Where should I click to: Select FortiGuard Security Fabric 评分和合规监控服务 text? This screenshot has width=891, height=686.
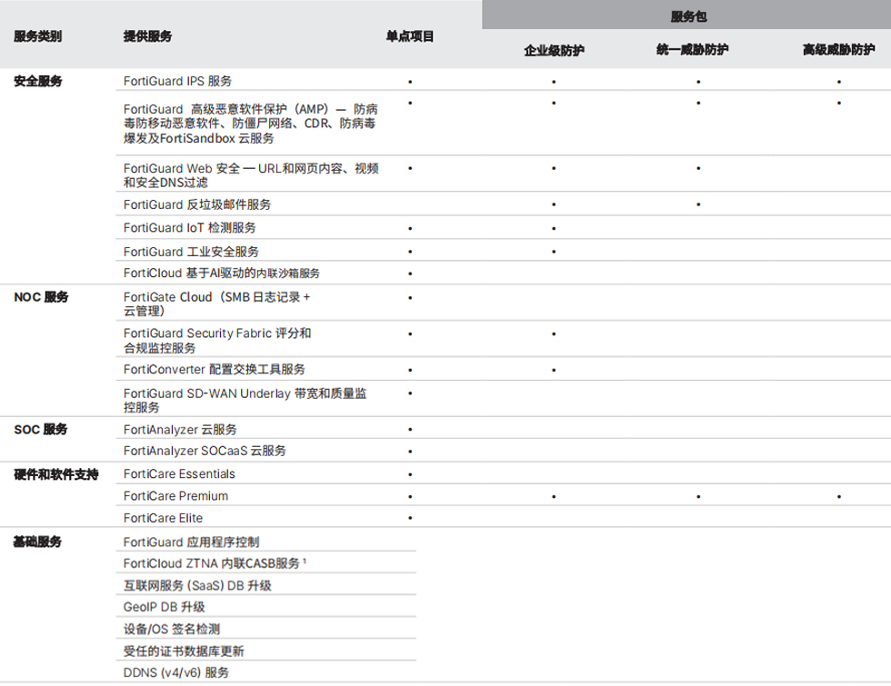coord(217,340)
